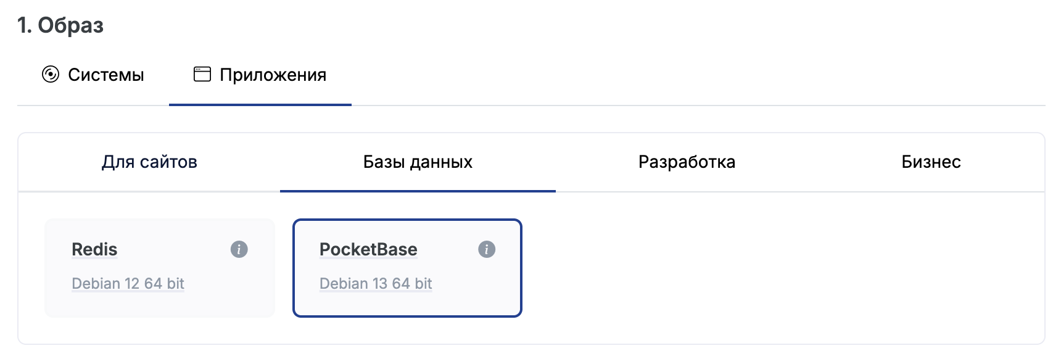Click the Debian 13 64 bit link
This screenshot has width=1061, height=364.
coord(376,284)
